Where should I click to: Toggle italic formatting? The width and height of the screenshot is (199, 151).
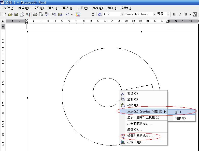tap(180, 14)
